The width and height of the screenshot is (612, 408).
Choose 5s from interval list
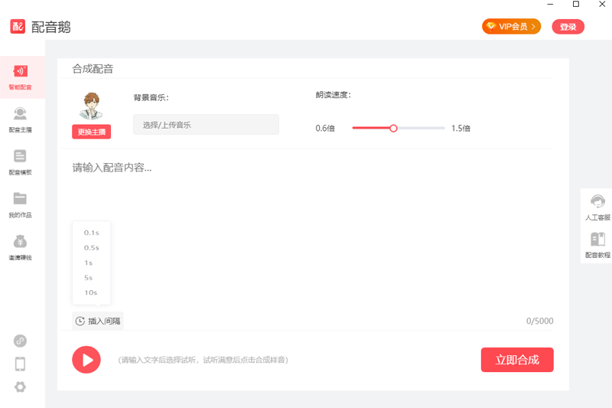89,277
